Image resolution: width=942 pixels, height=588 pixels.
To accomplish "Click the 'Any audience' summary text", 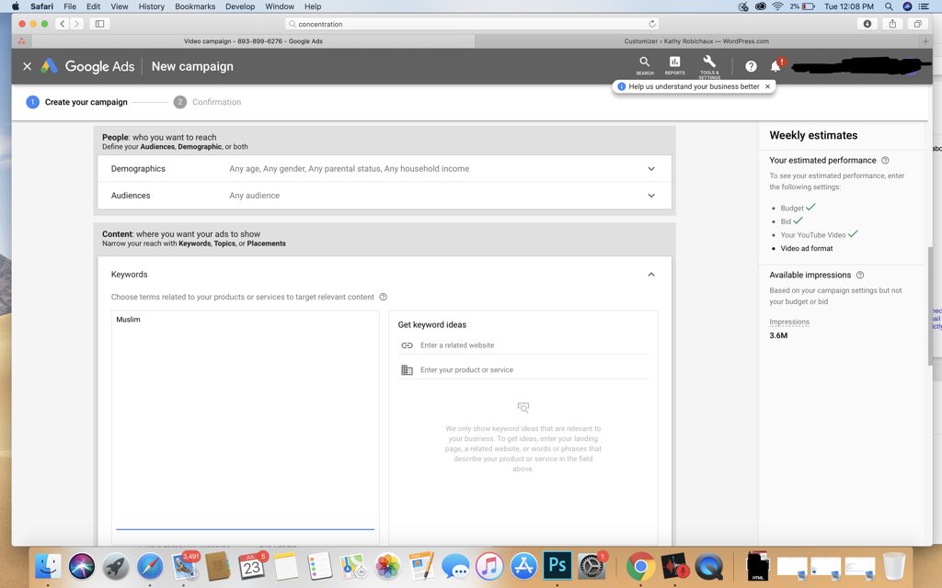I will tap(254, 196).
